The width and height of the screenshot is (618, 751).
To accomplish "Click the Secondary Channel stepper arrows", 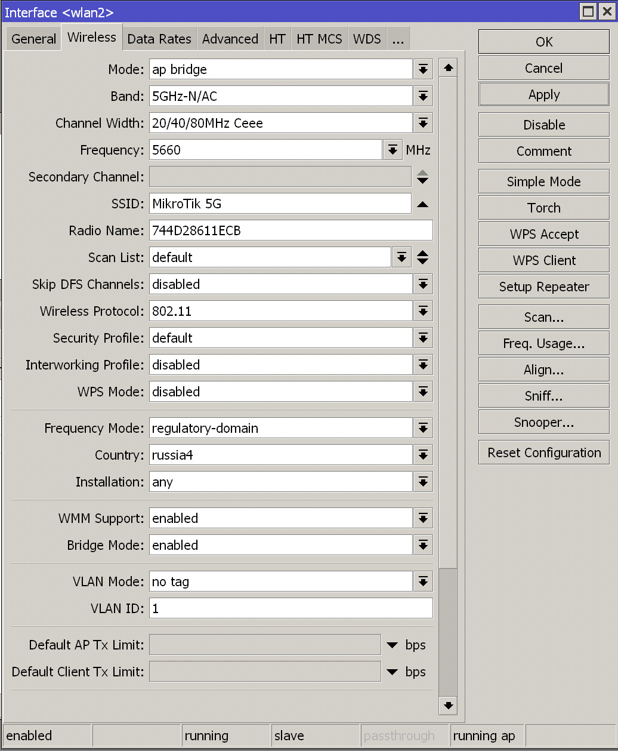I will (x=423, y=177).
